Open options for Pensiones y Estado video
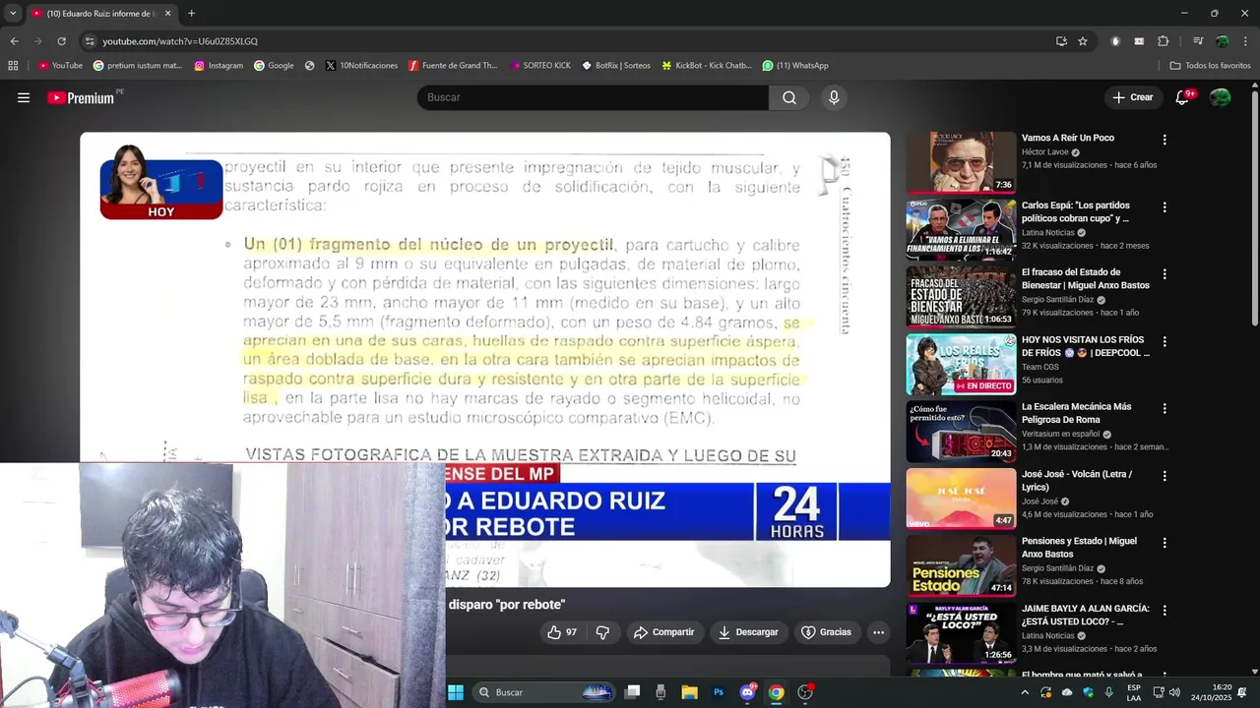1260x708 pixels. (1165, 543)
